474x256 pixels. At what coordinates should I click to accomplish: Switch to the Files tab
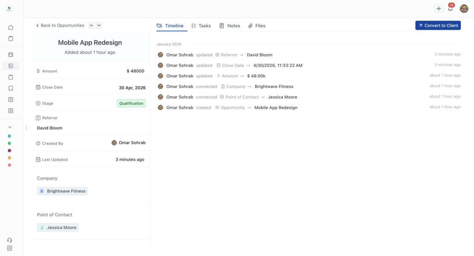[x=256, y=26]
